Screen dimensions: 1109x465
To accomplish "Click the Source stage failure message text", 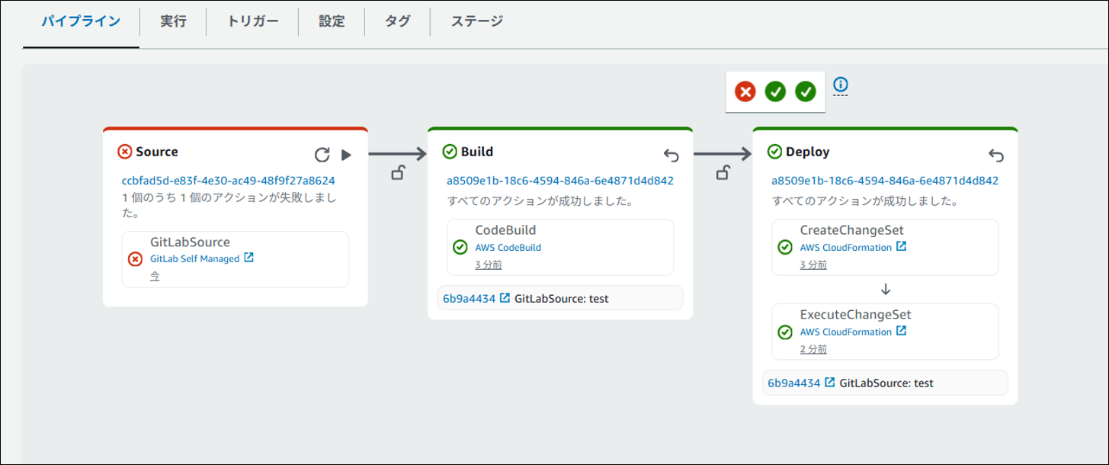I will coord(229,206).
